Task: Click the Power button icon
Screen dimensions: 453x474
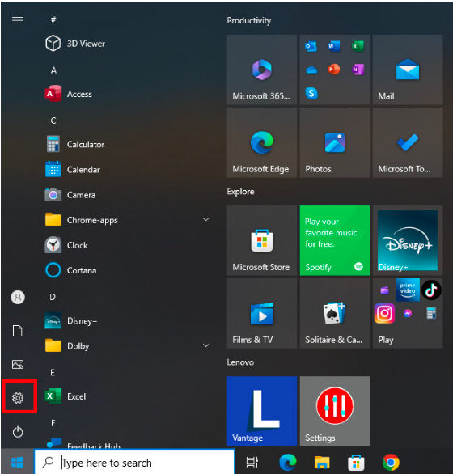Action: (18, 432)
